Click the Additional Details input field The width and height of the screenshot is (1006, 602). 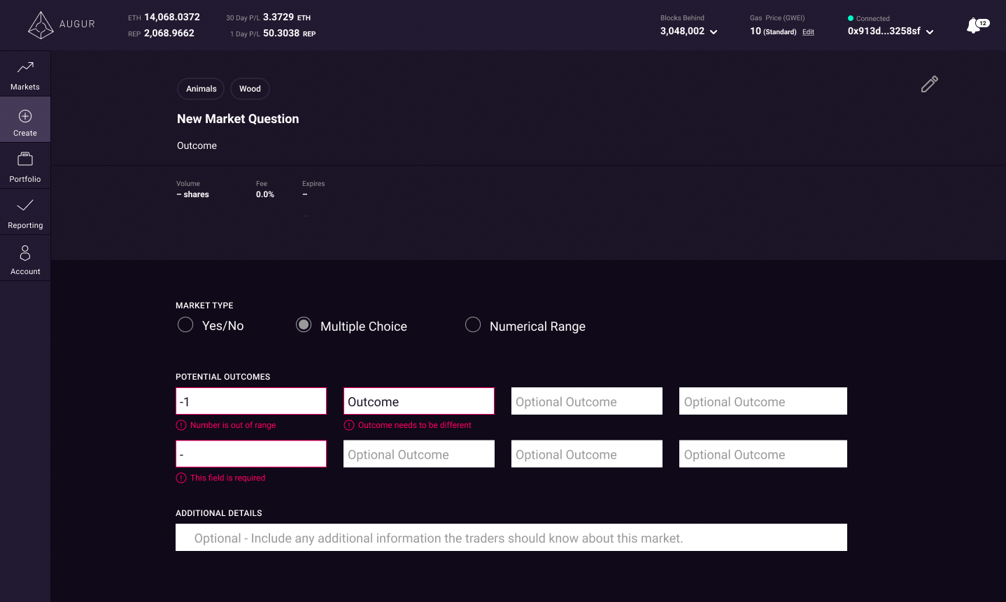(511, 538)
